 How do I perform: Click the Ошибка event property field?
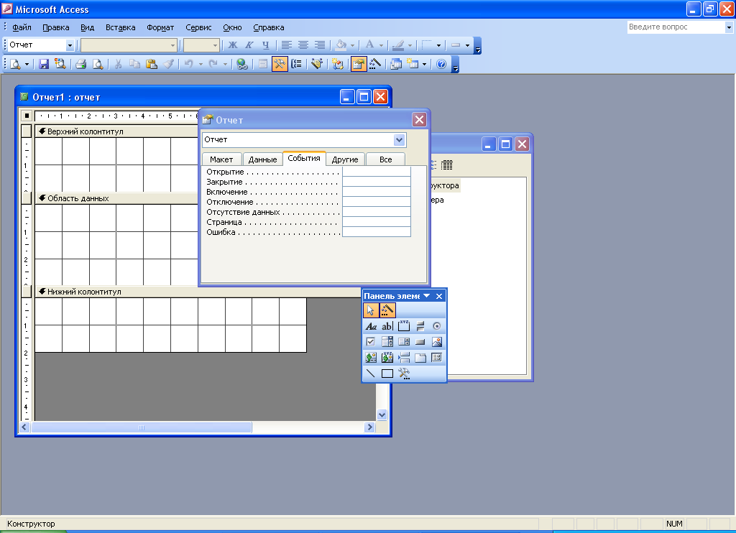377,232
